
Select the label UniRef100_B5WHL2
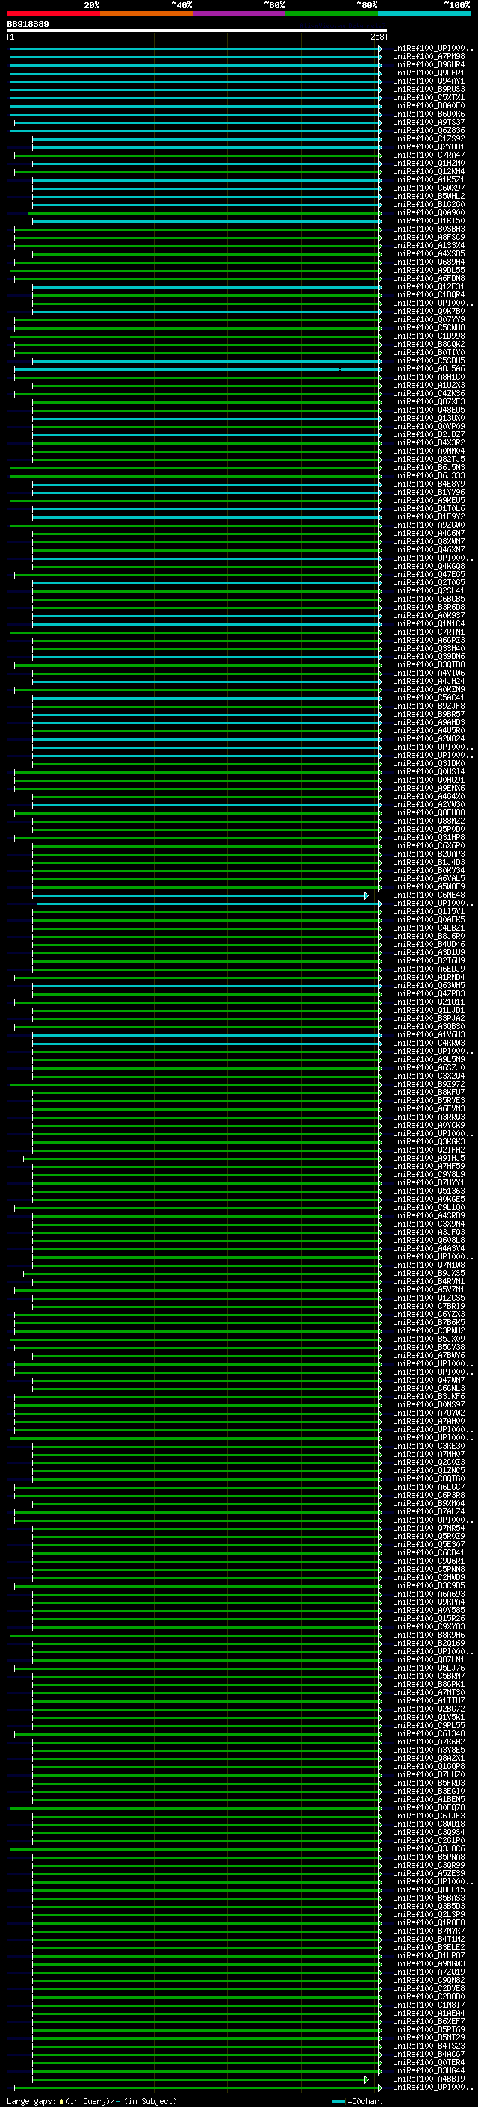coord(429,197)
